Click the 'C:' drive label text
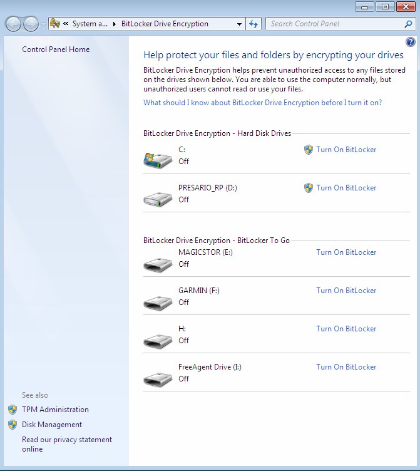Viewport: 420px width, 471px height. 182,150
